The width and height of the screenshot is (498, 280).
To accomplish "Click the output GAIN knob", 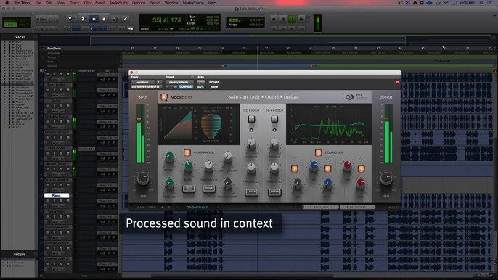I will [x=386, y=178].
